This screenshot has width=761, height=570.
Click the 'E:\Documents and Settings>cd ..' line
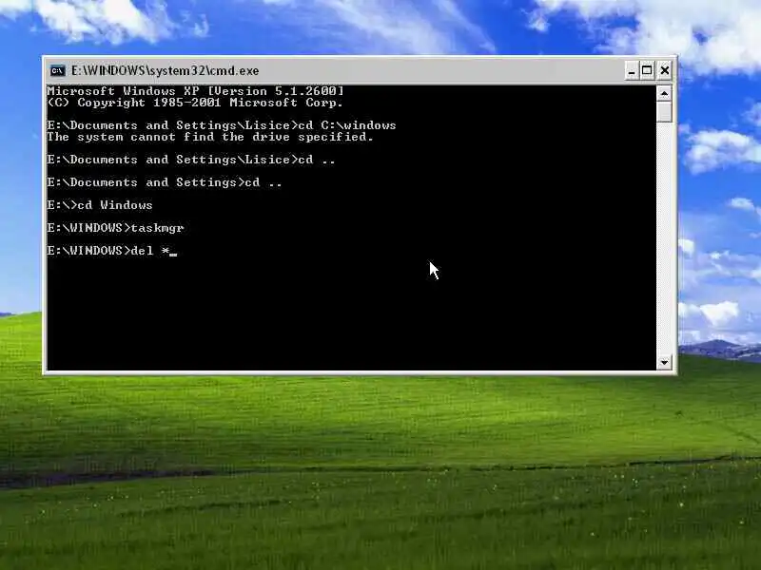click(x=165, y=182)
